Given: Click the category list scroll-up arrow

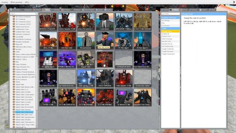Looking at the screenshot, I should pos(37,17).
